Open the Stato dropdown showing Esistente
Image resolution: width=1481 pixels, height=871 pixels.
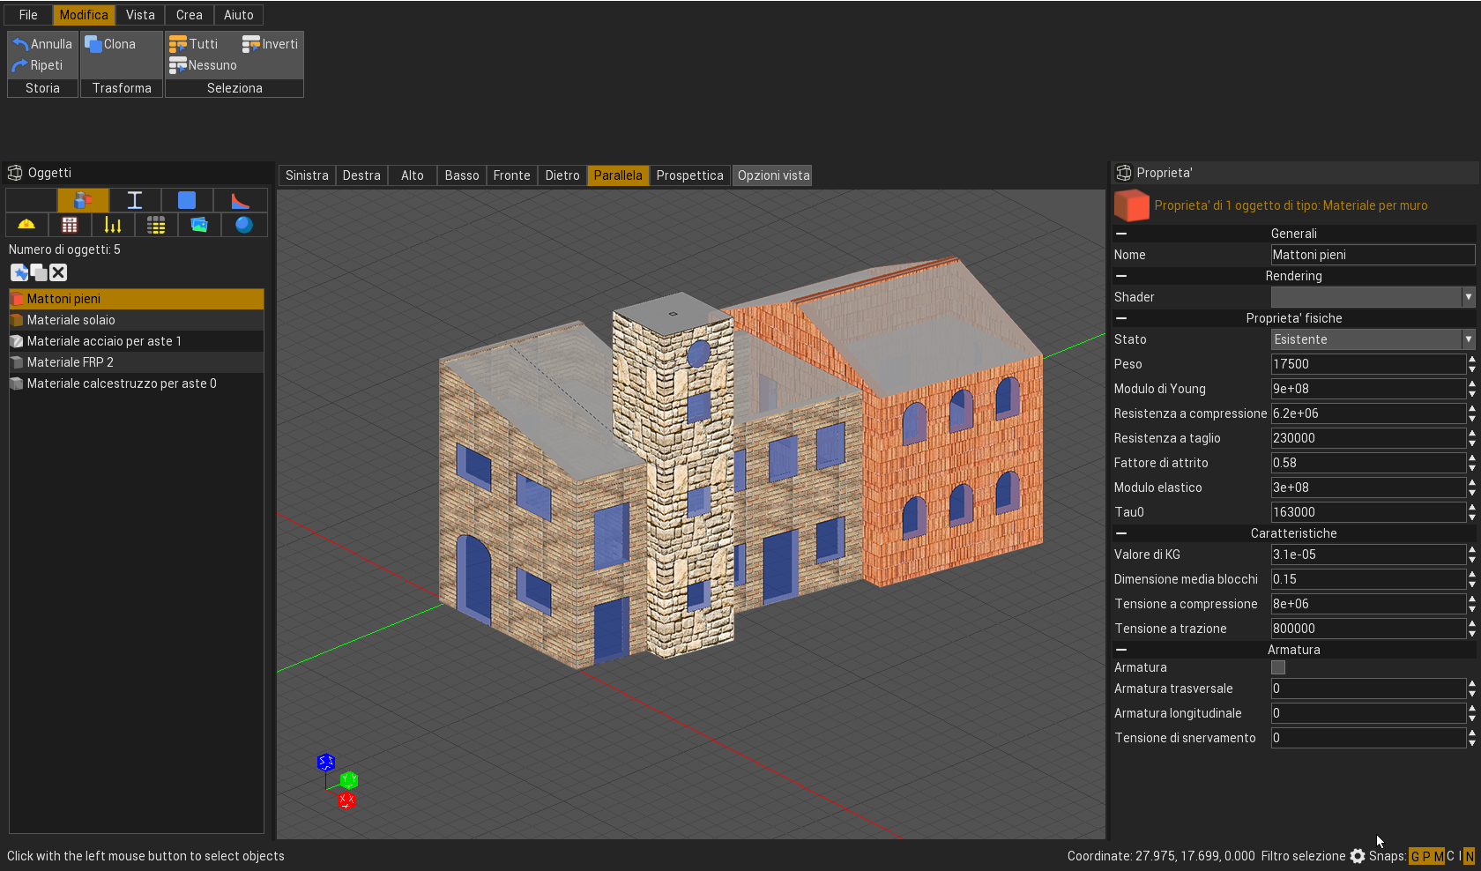click(1373, 339)
